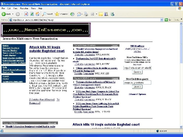Click the NewsInEssence.com banner image
This screenshot has height=137, width=183.
[46, 30]
